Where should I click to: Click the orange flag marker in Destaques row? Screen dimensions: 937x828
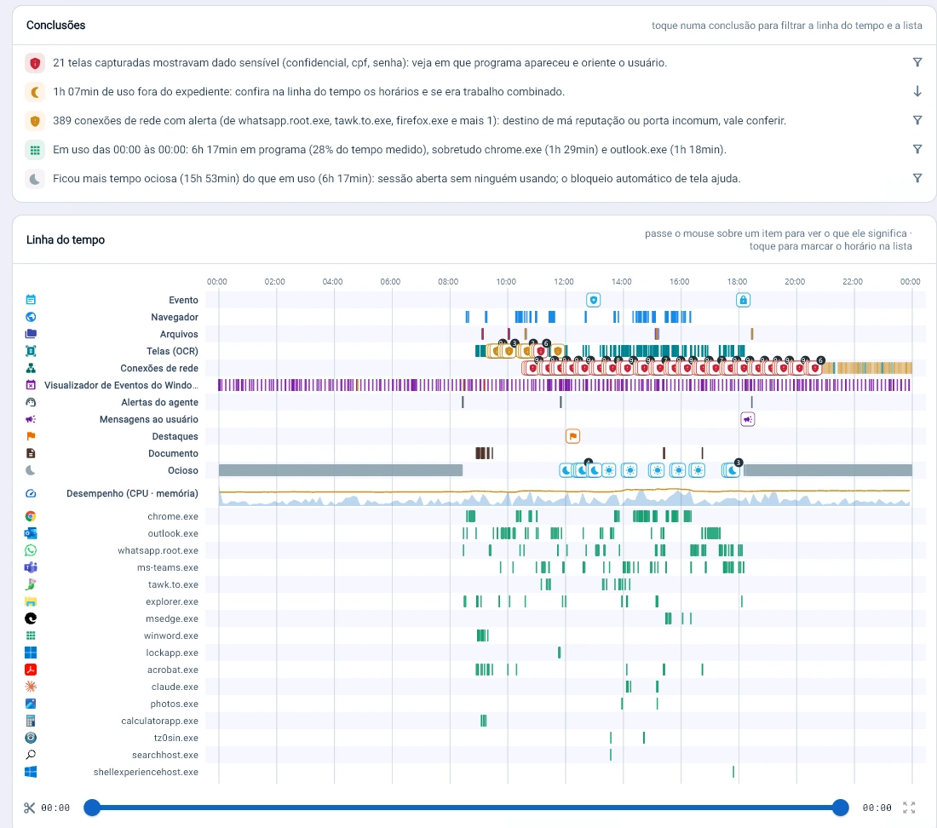tap(572, 437)
